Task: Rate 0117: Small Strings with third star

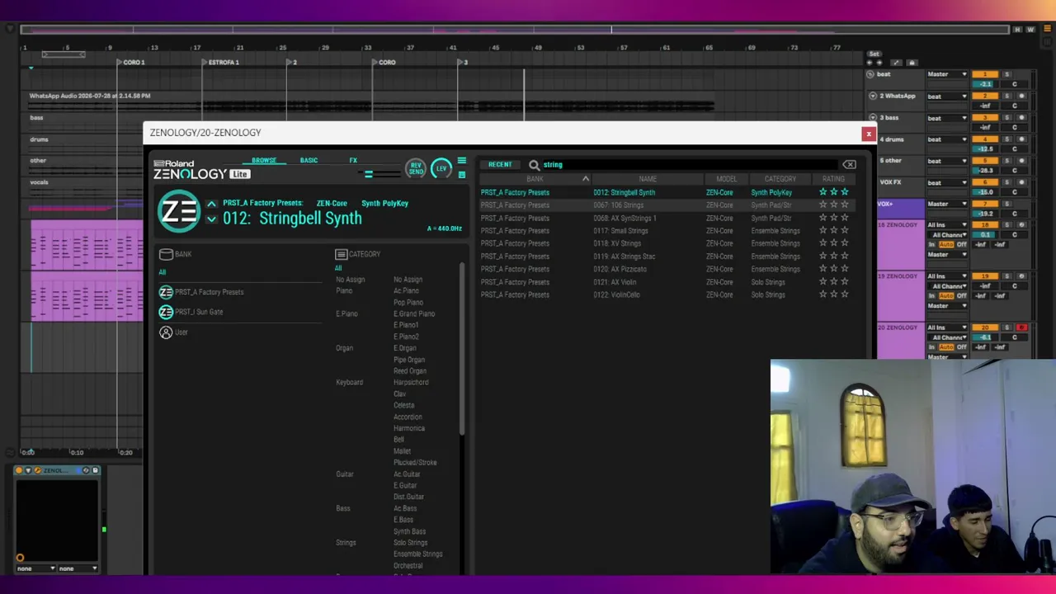Action: point(844,231)
